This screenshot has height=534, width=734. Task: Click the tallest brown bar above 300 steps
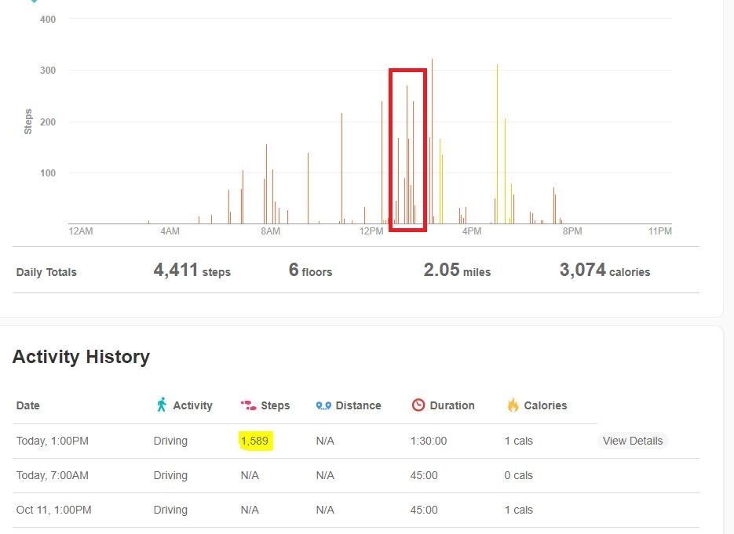click(432, 141)
